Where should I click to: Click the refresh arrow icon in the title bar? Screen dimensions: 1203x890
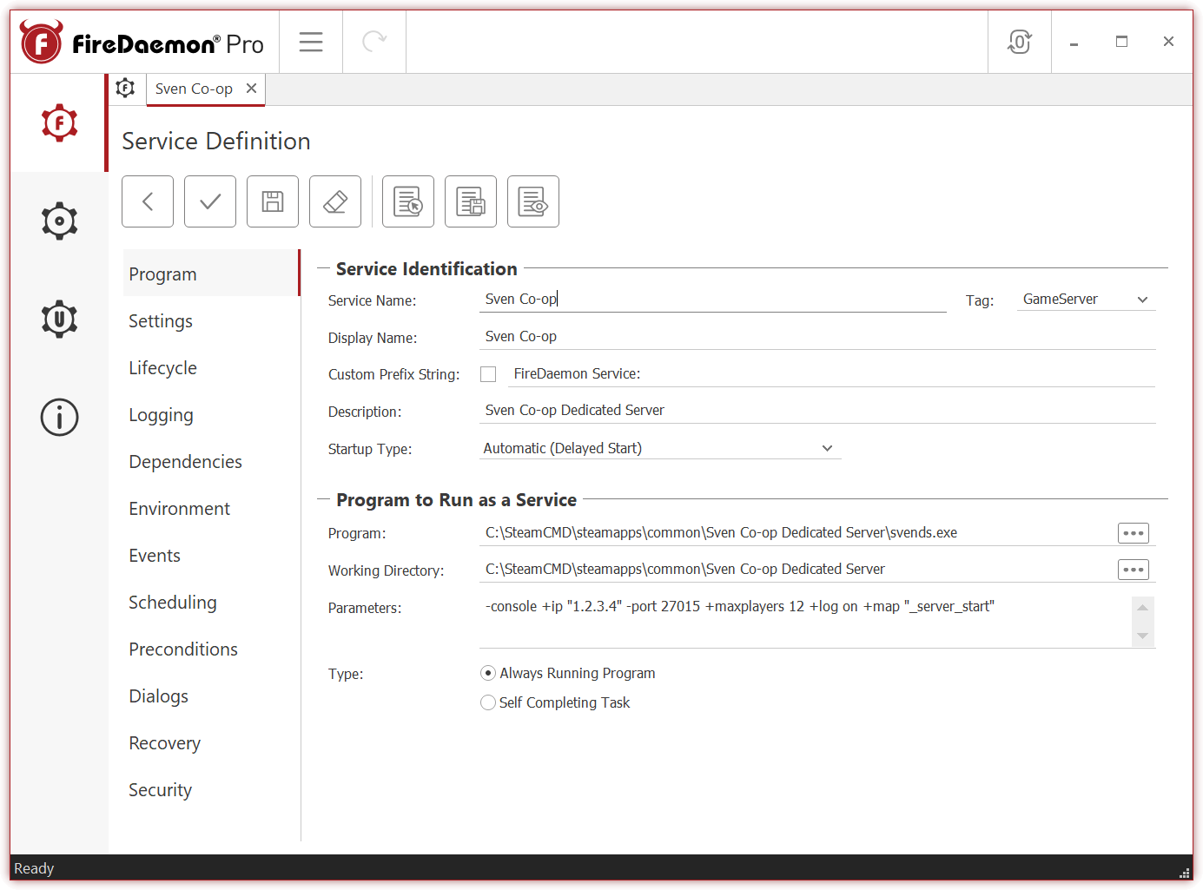(374, 42)
